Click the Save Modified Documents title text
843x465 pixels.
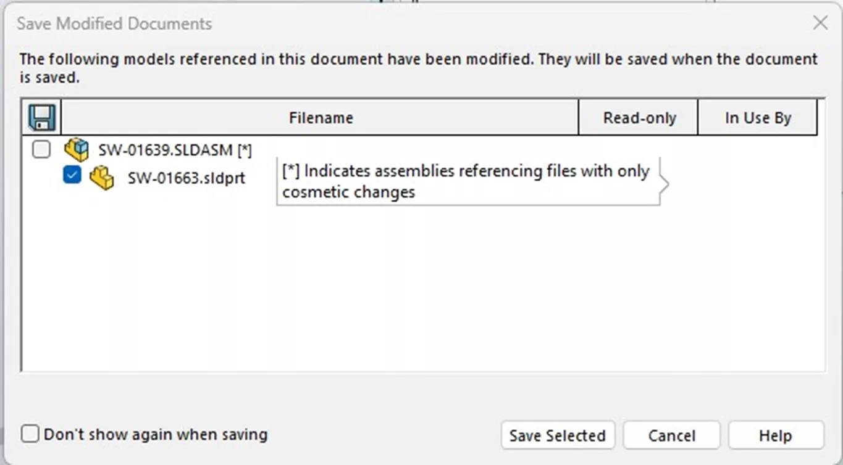pyautogui.click(x=114, y=23)
